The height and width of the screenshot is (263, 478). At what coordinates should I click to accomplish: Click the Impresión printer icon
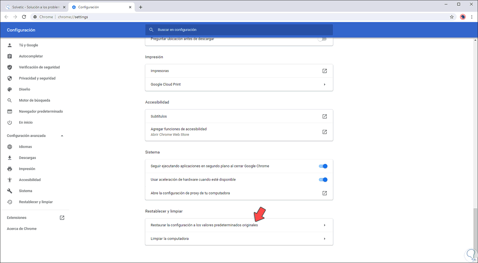[10, 169]
